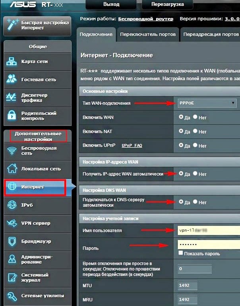Open the Брандмауэр menu item
Viewport: 240px width, 306px height.
38,241
